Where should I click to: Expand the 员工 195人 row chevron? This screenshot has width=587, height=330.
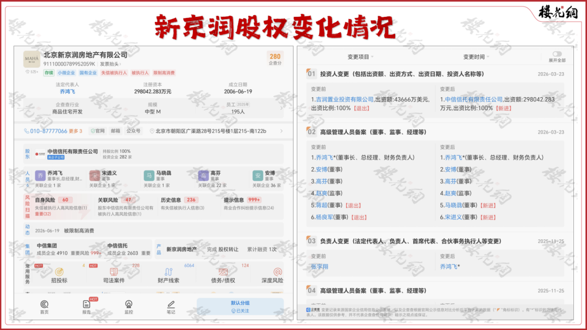coord(282,108)
